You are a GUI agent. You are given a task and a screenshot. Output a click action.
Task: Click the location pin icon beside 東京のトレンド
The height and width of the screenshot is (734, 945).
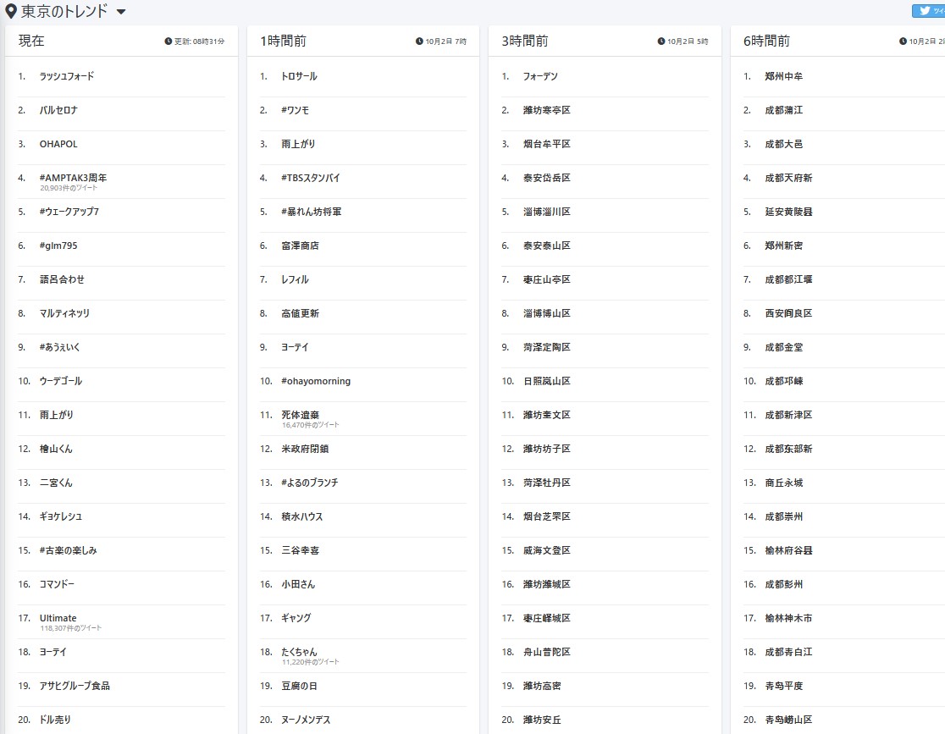(x=11, y=12)
